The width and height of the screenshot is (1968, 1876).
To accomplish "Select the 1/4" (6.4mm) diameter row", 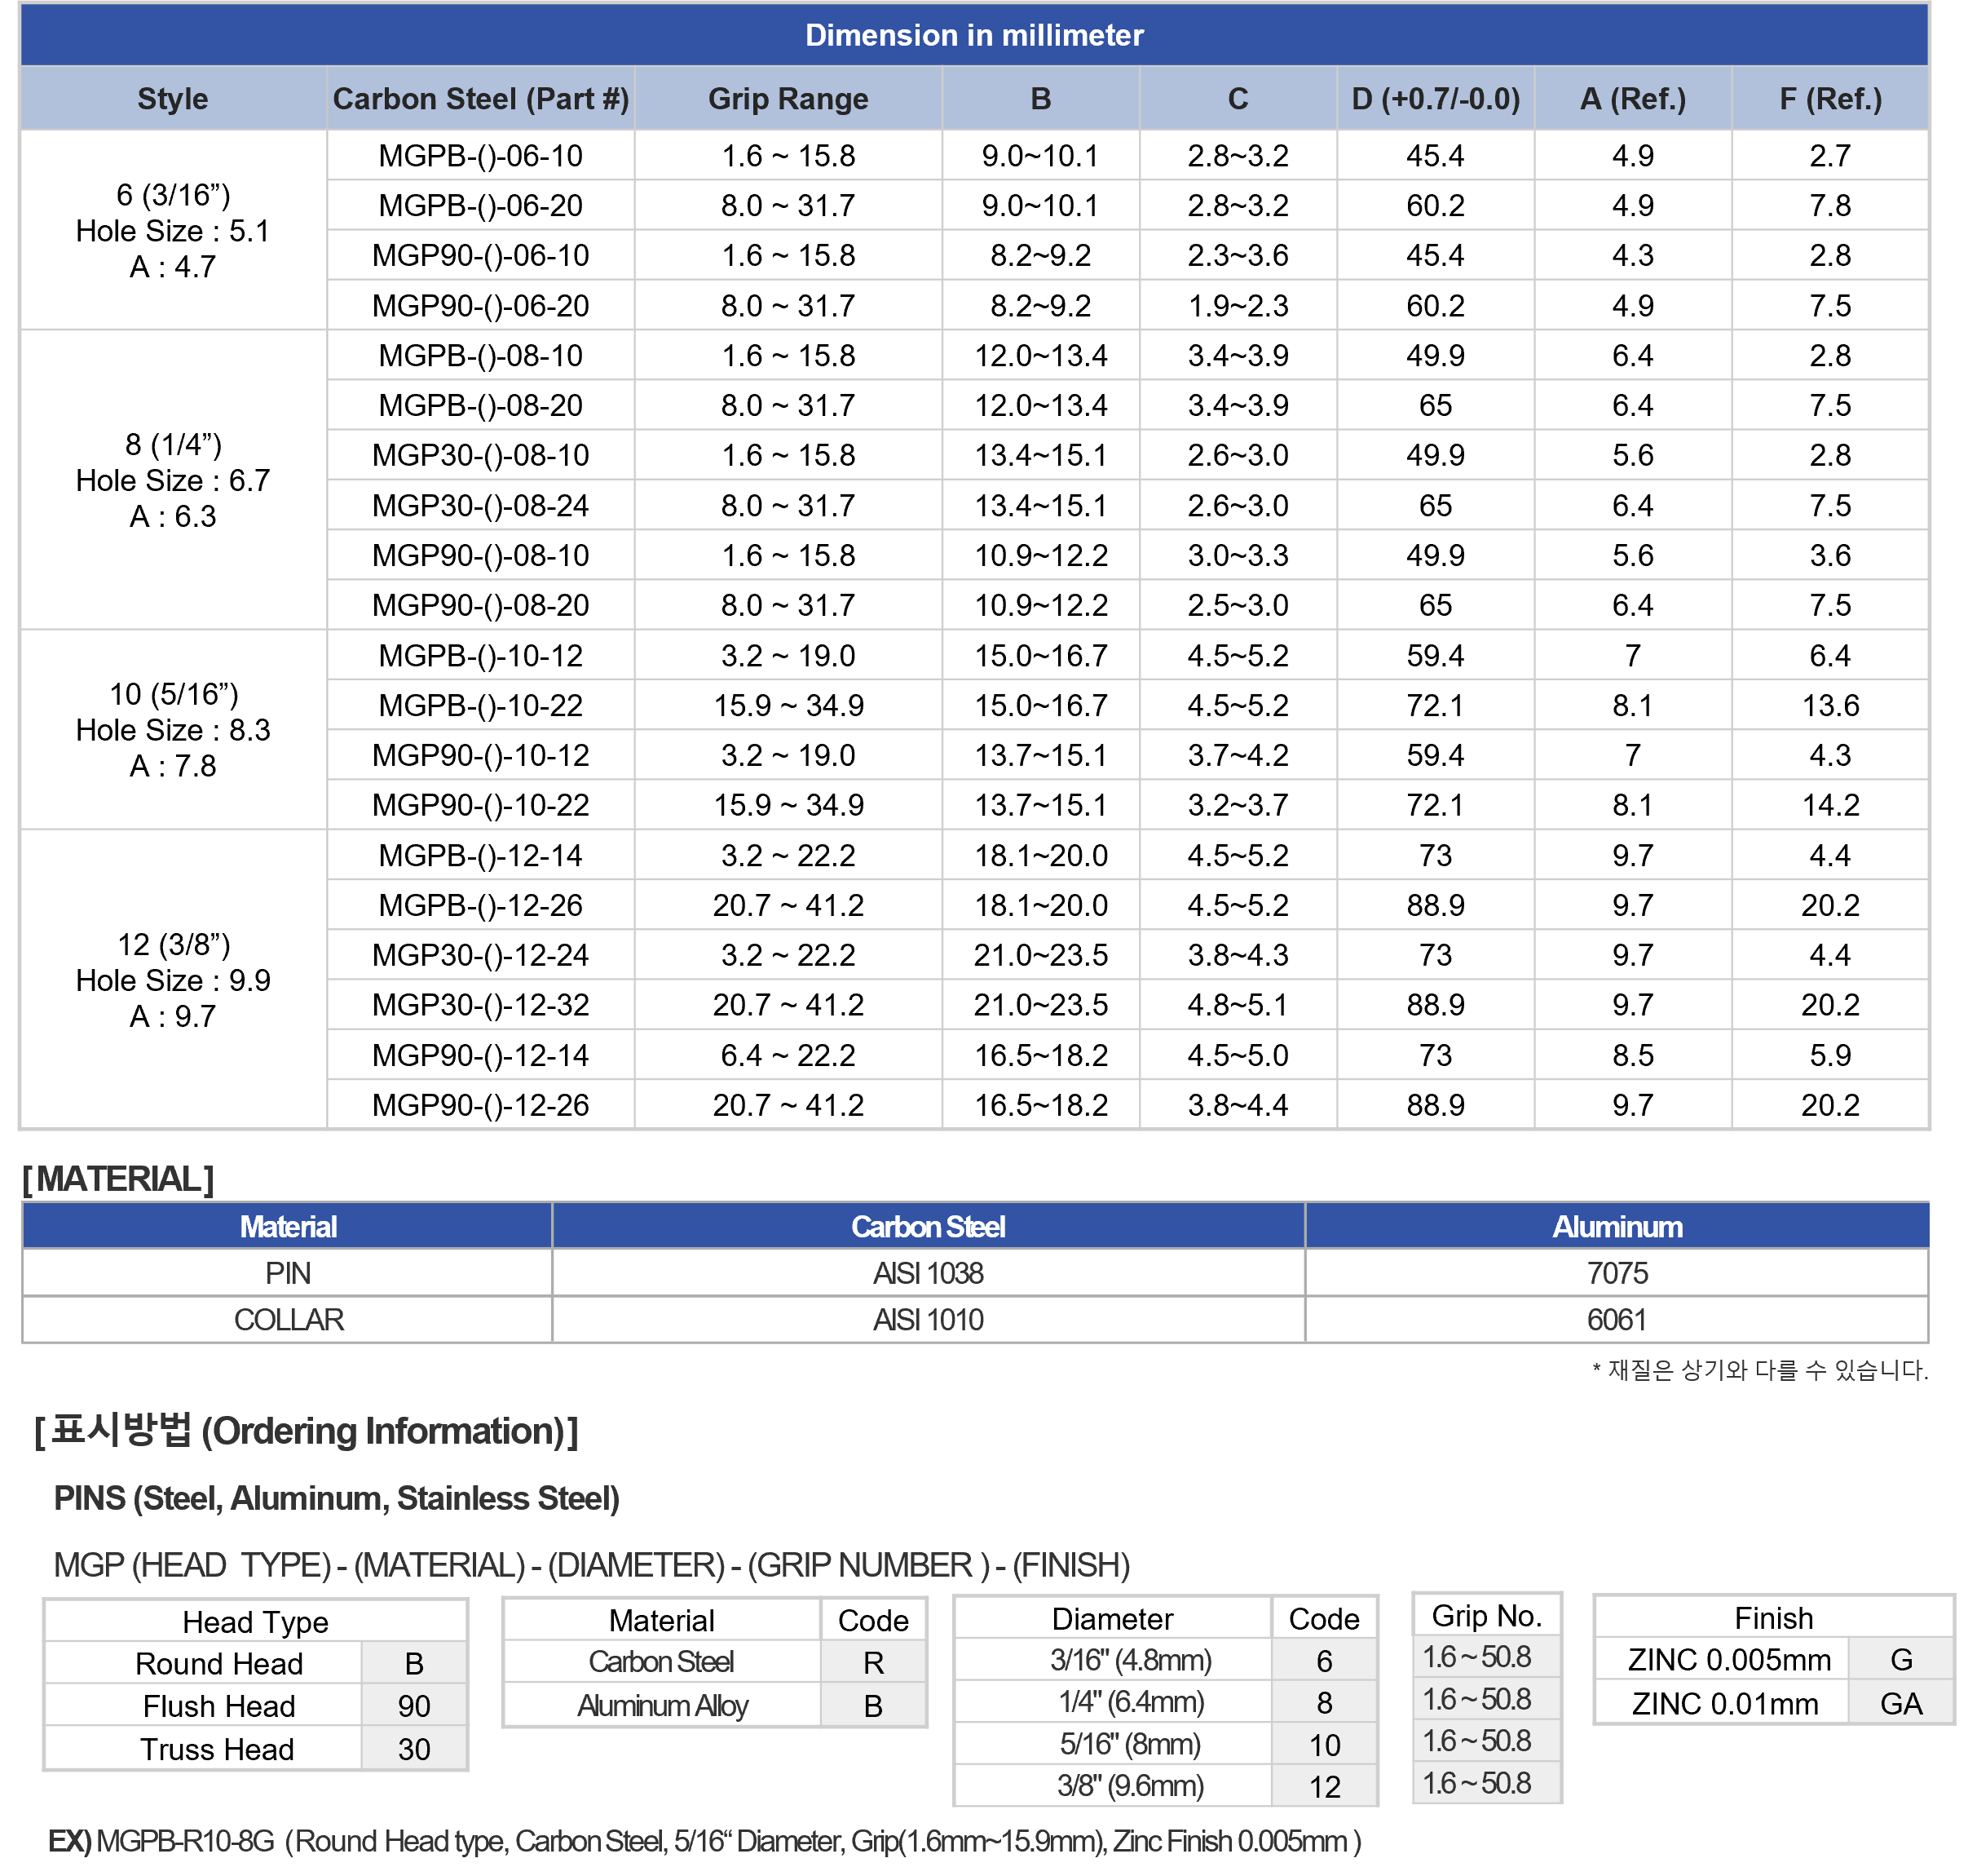I will (1166, 1703).
